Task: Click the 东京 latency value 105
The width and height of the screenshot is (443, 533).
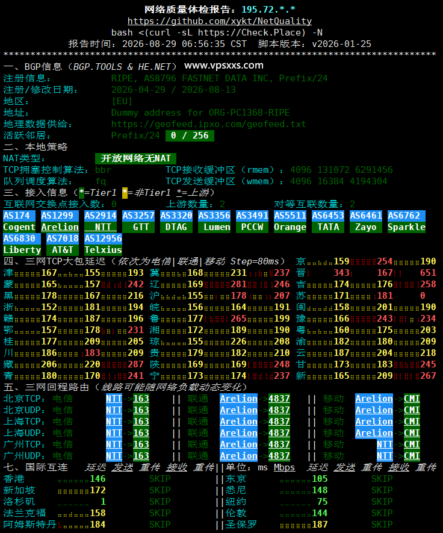Action: point(320,479)
